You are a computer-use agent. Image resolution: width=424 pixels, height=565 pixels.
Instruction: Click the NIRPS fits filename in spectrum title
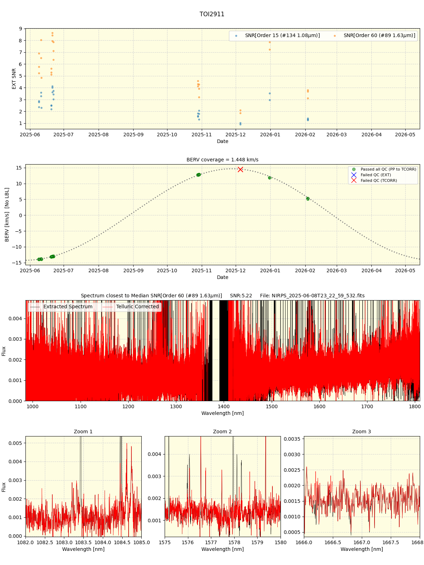click(312, 296)
